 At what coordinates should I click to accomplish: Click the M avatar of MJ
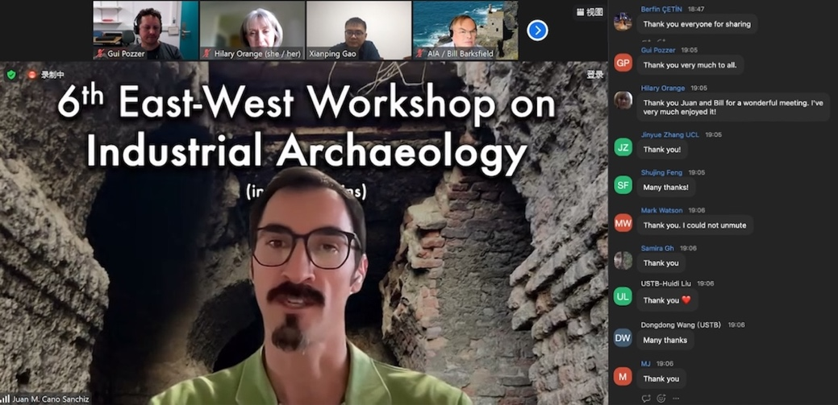623,376
